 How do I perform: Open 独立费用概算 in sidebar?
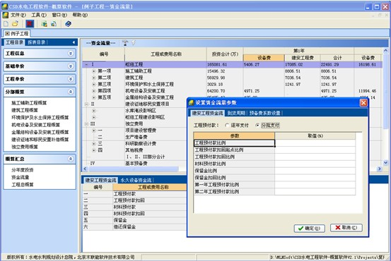pos(25,147)
